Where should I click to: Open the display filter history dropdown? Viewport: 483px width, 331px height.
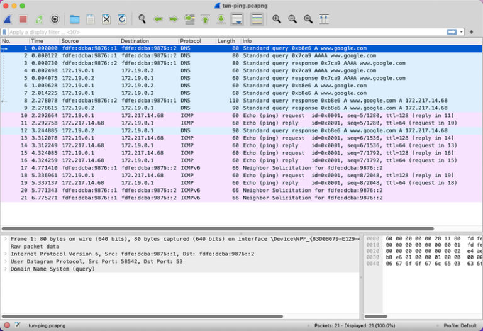click(x=462, y=31)
